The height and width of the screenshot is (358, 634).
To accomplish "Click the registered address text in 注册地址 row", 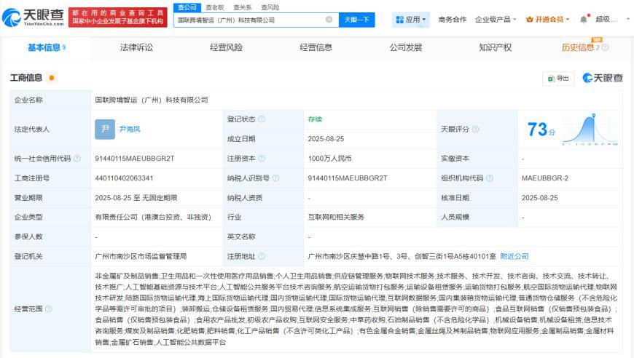I will coord(402,256).
